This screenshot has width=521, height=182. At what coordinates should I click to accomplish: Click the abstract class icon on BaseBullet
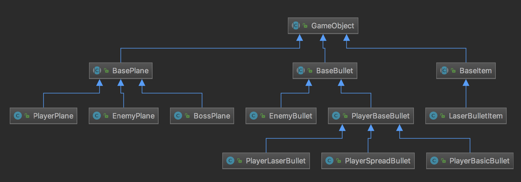(x=301, y=70)
